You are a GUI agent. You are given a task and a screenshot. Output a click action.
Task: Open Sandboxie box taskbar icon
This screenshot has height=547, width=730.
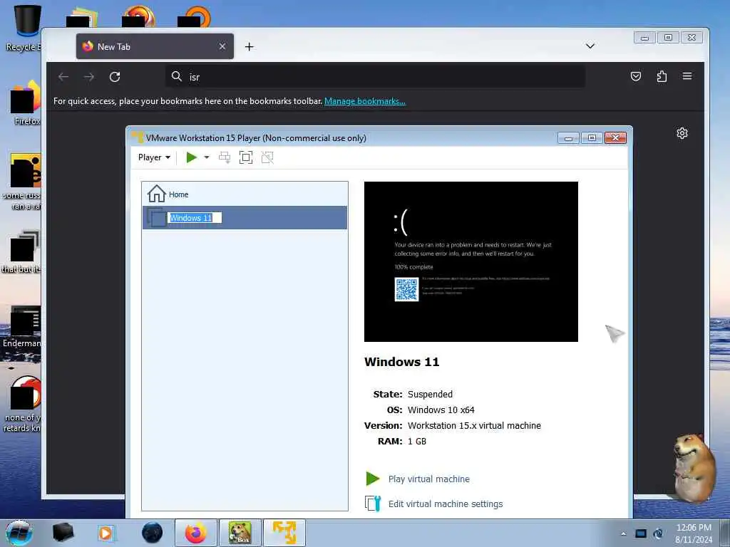[x=240, y=533]
